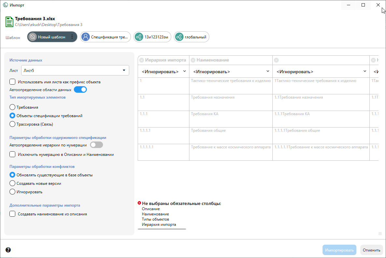Click the help question mark icon
This screenshot has height=258, width=386.
click(x=8, y=250)
